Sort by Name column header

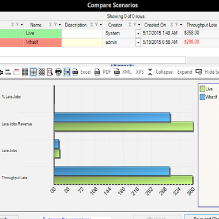(x=36, y=25)
